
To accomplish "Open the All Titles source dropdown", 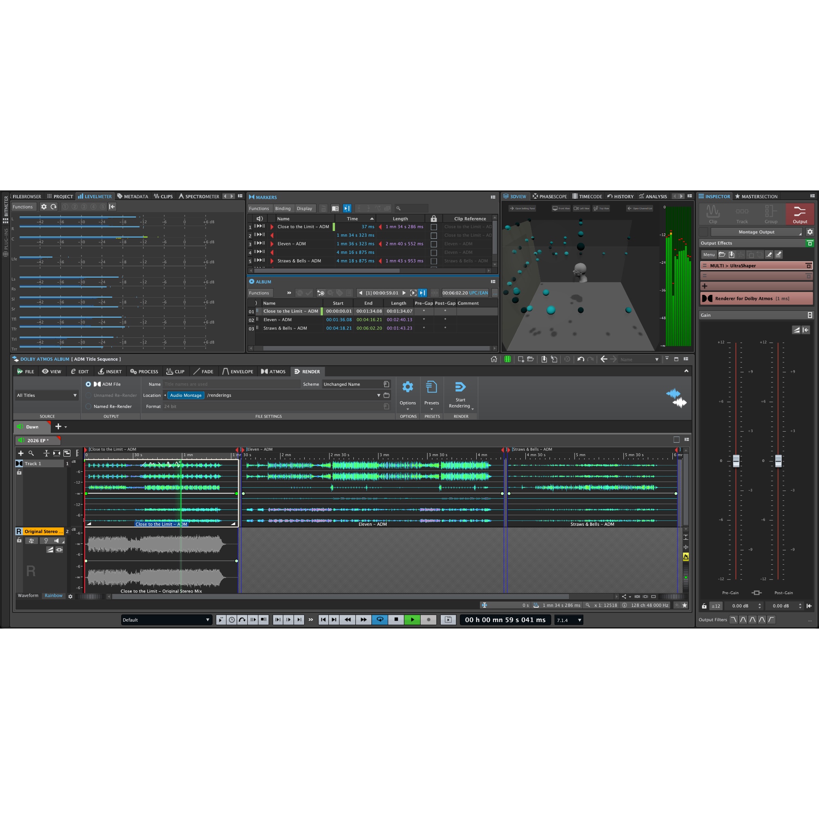I will (46, 395).
